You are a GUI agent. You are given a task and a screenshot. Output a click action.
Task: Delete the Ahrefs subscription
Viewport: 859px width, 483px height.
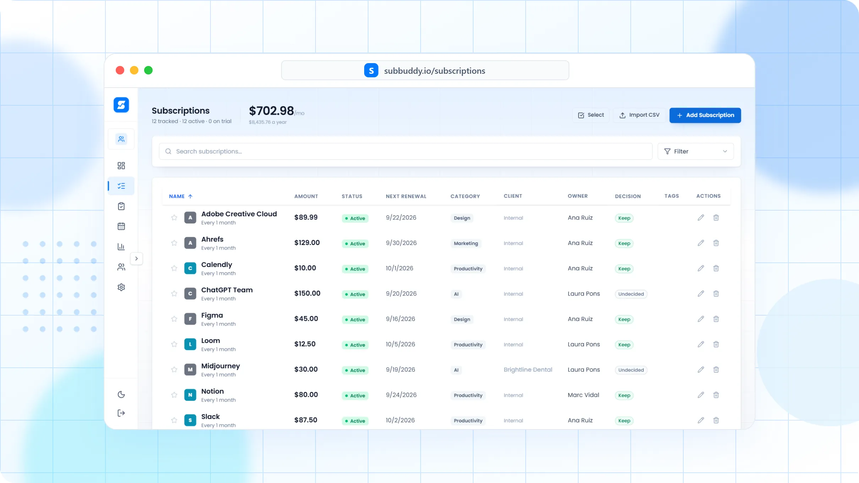coord(716,243)
